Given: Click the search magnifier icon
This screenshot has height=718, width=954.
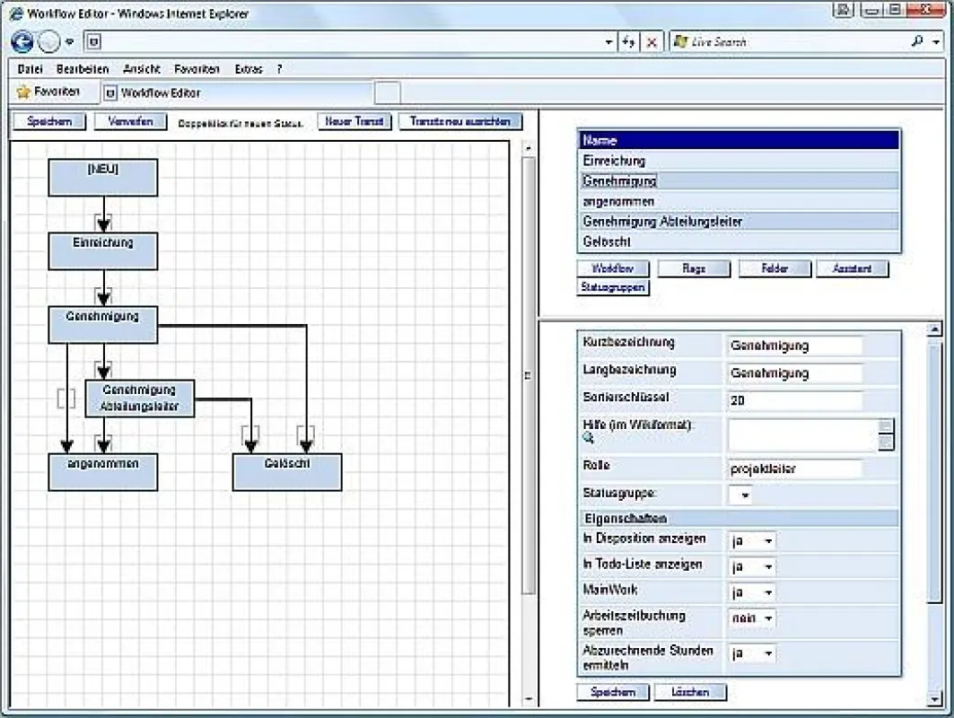Looking at the screenshot, I should click(917, 41).
